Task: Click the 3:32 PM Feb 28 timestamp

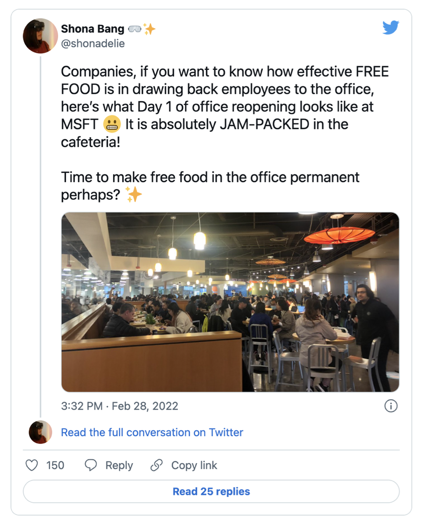Action: 119,406
